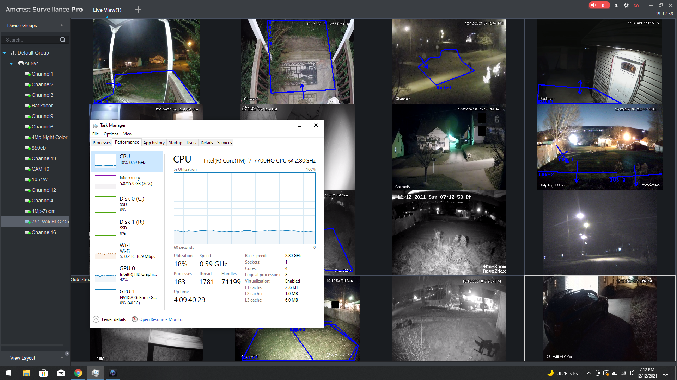
Task: Switch to the Users tab
Action: click(191, 143)
